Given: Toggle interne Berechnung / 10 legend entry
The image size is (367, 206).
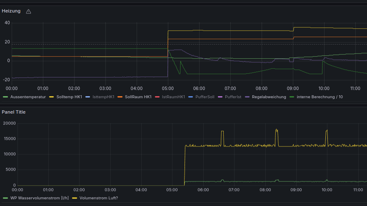Looking at the screenshot, I should coord(320,97).
